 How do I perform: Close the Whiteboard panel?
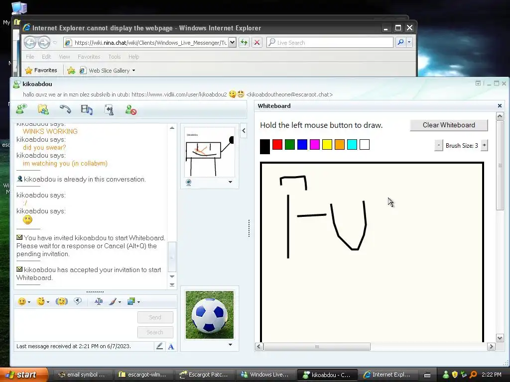pos(500,106)
